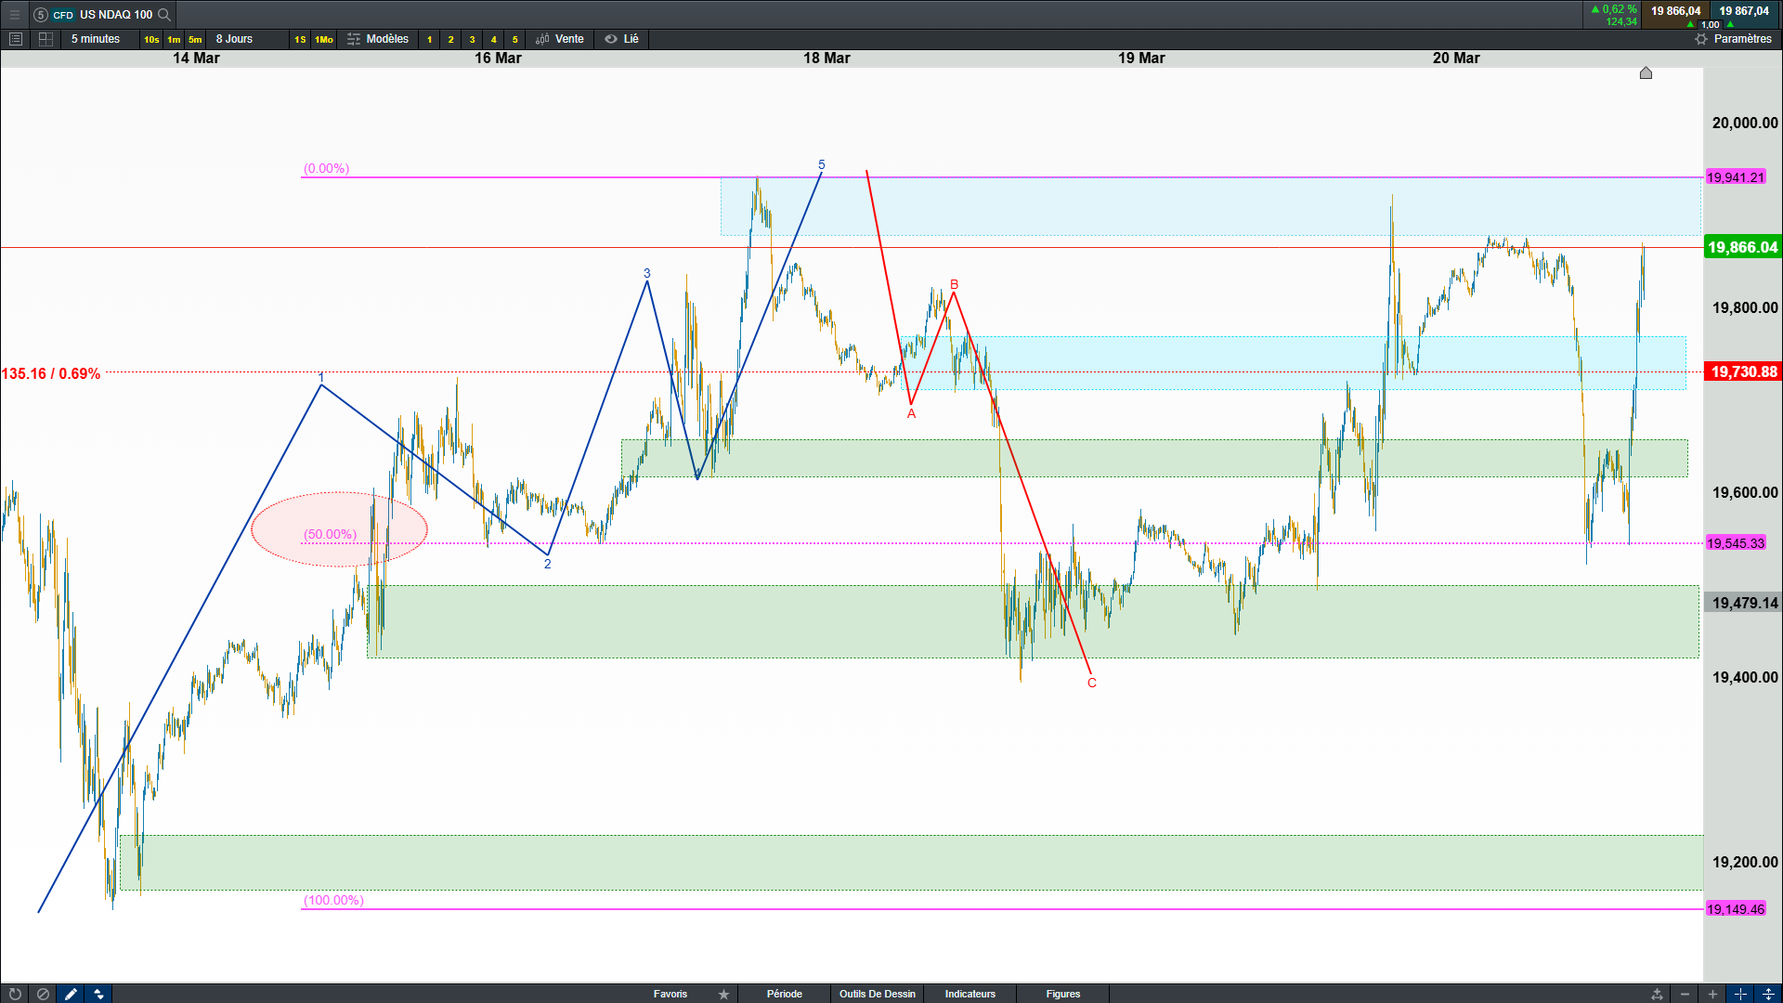Screen dimensions: 1783x1003
Task: Click the Paramètres settings button
Action: pos(1733,39)
